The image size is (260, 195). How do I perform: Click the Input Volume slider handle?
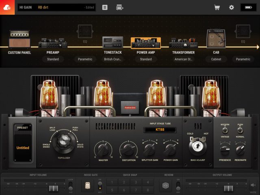52,188
